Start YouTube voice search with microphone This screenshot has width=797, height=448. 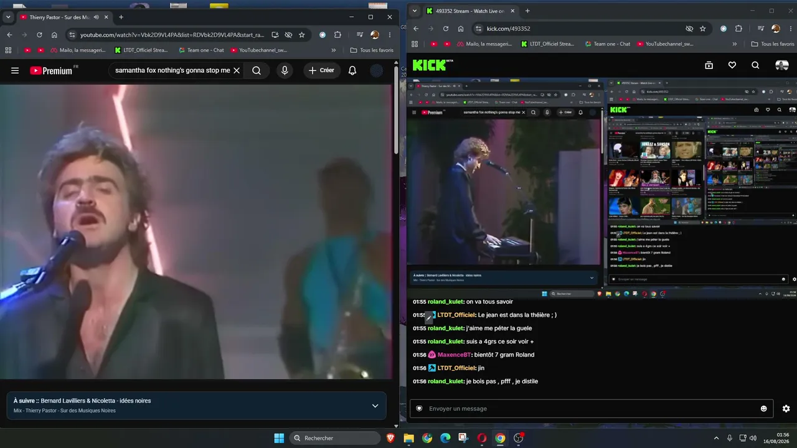pyautogui.click(x=285, y=70)
